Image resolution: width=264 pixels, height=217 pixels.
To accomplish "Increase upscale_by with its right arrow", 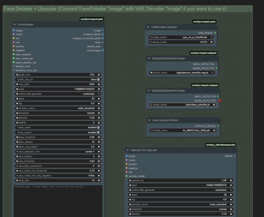I will [x=232, y=180].
